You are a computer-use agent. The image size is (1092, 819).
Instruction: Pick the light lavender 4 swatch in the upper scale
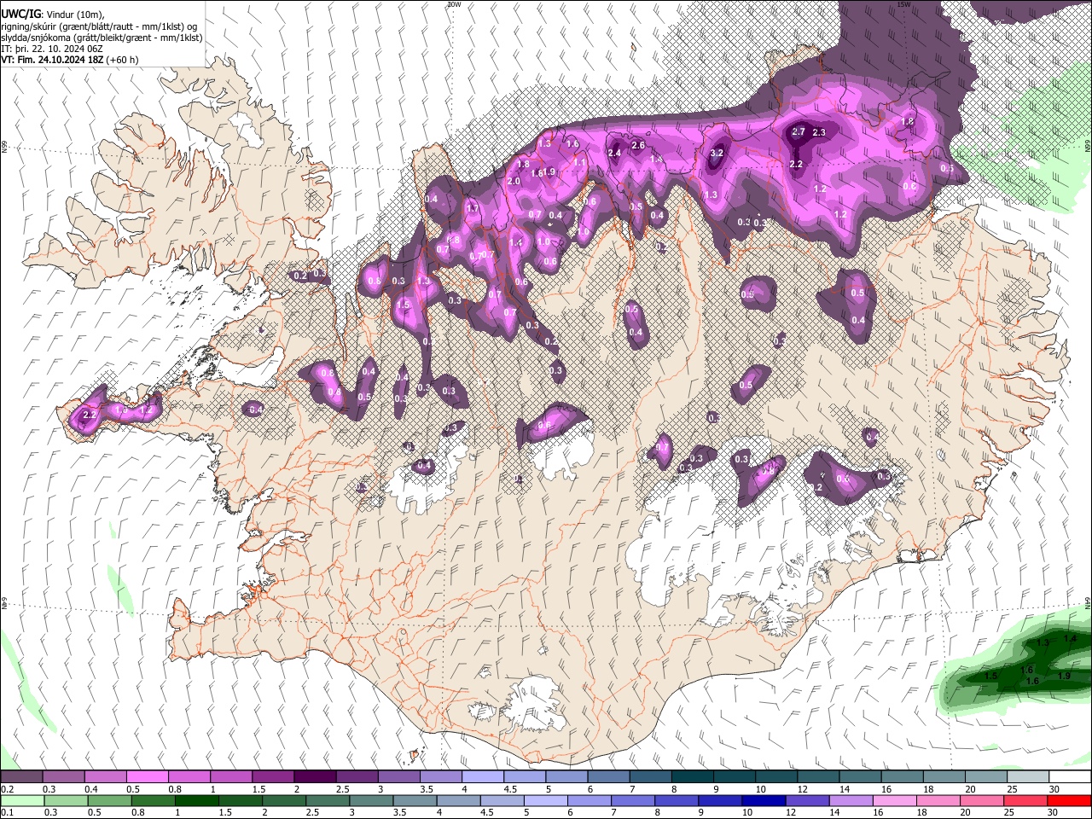[483, 777]
